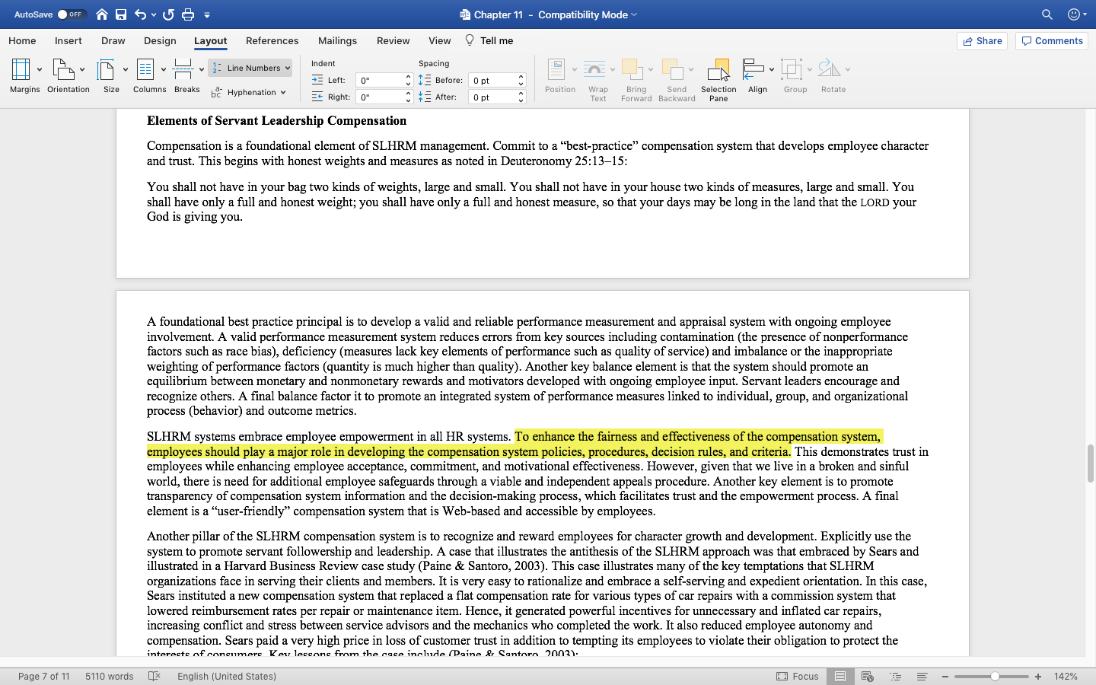Image resolution: width=1096 pixels, height=685 pixels.
Task: Switch to Draft view
Action: (922, 676)
